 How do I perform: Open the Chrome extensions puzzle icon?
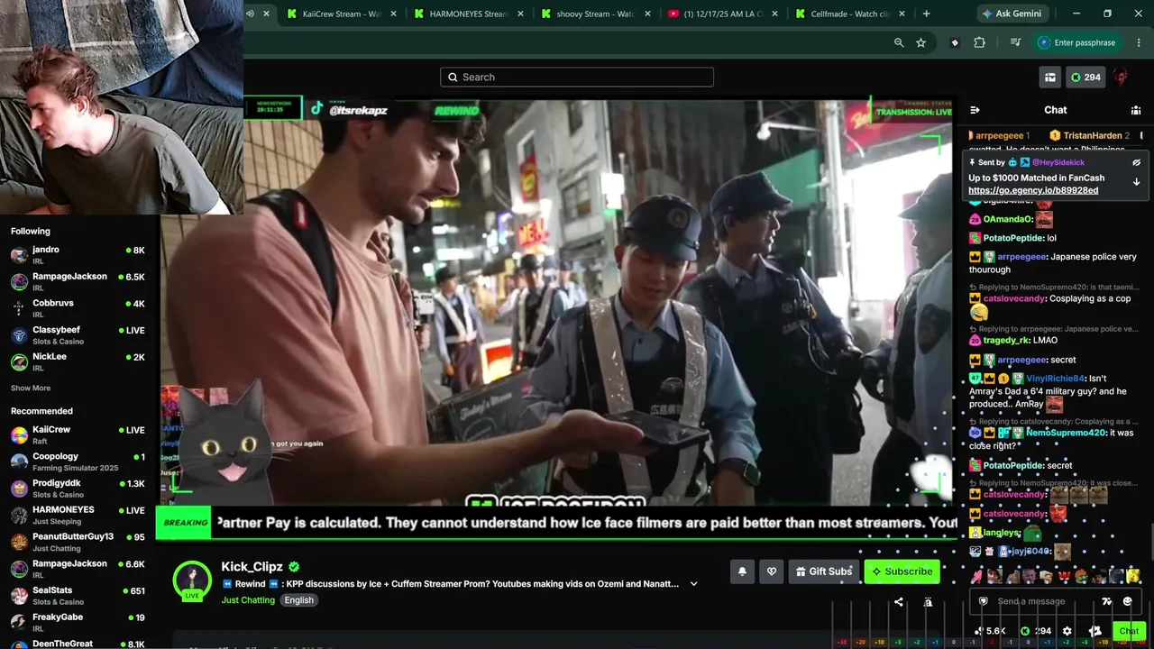tap(980, 42)
